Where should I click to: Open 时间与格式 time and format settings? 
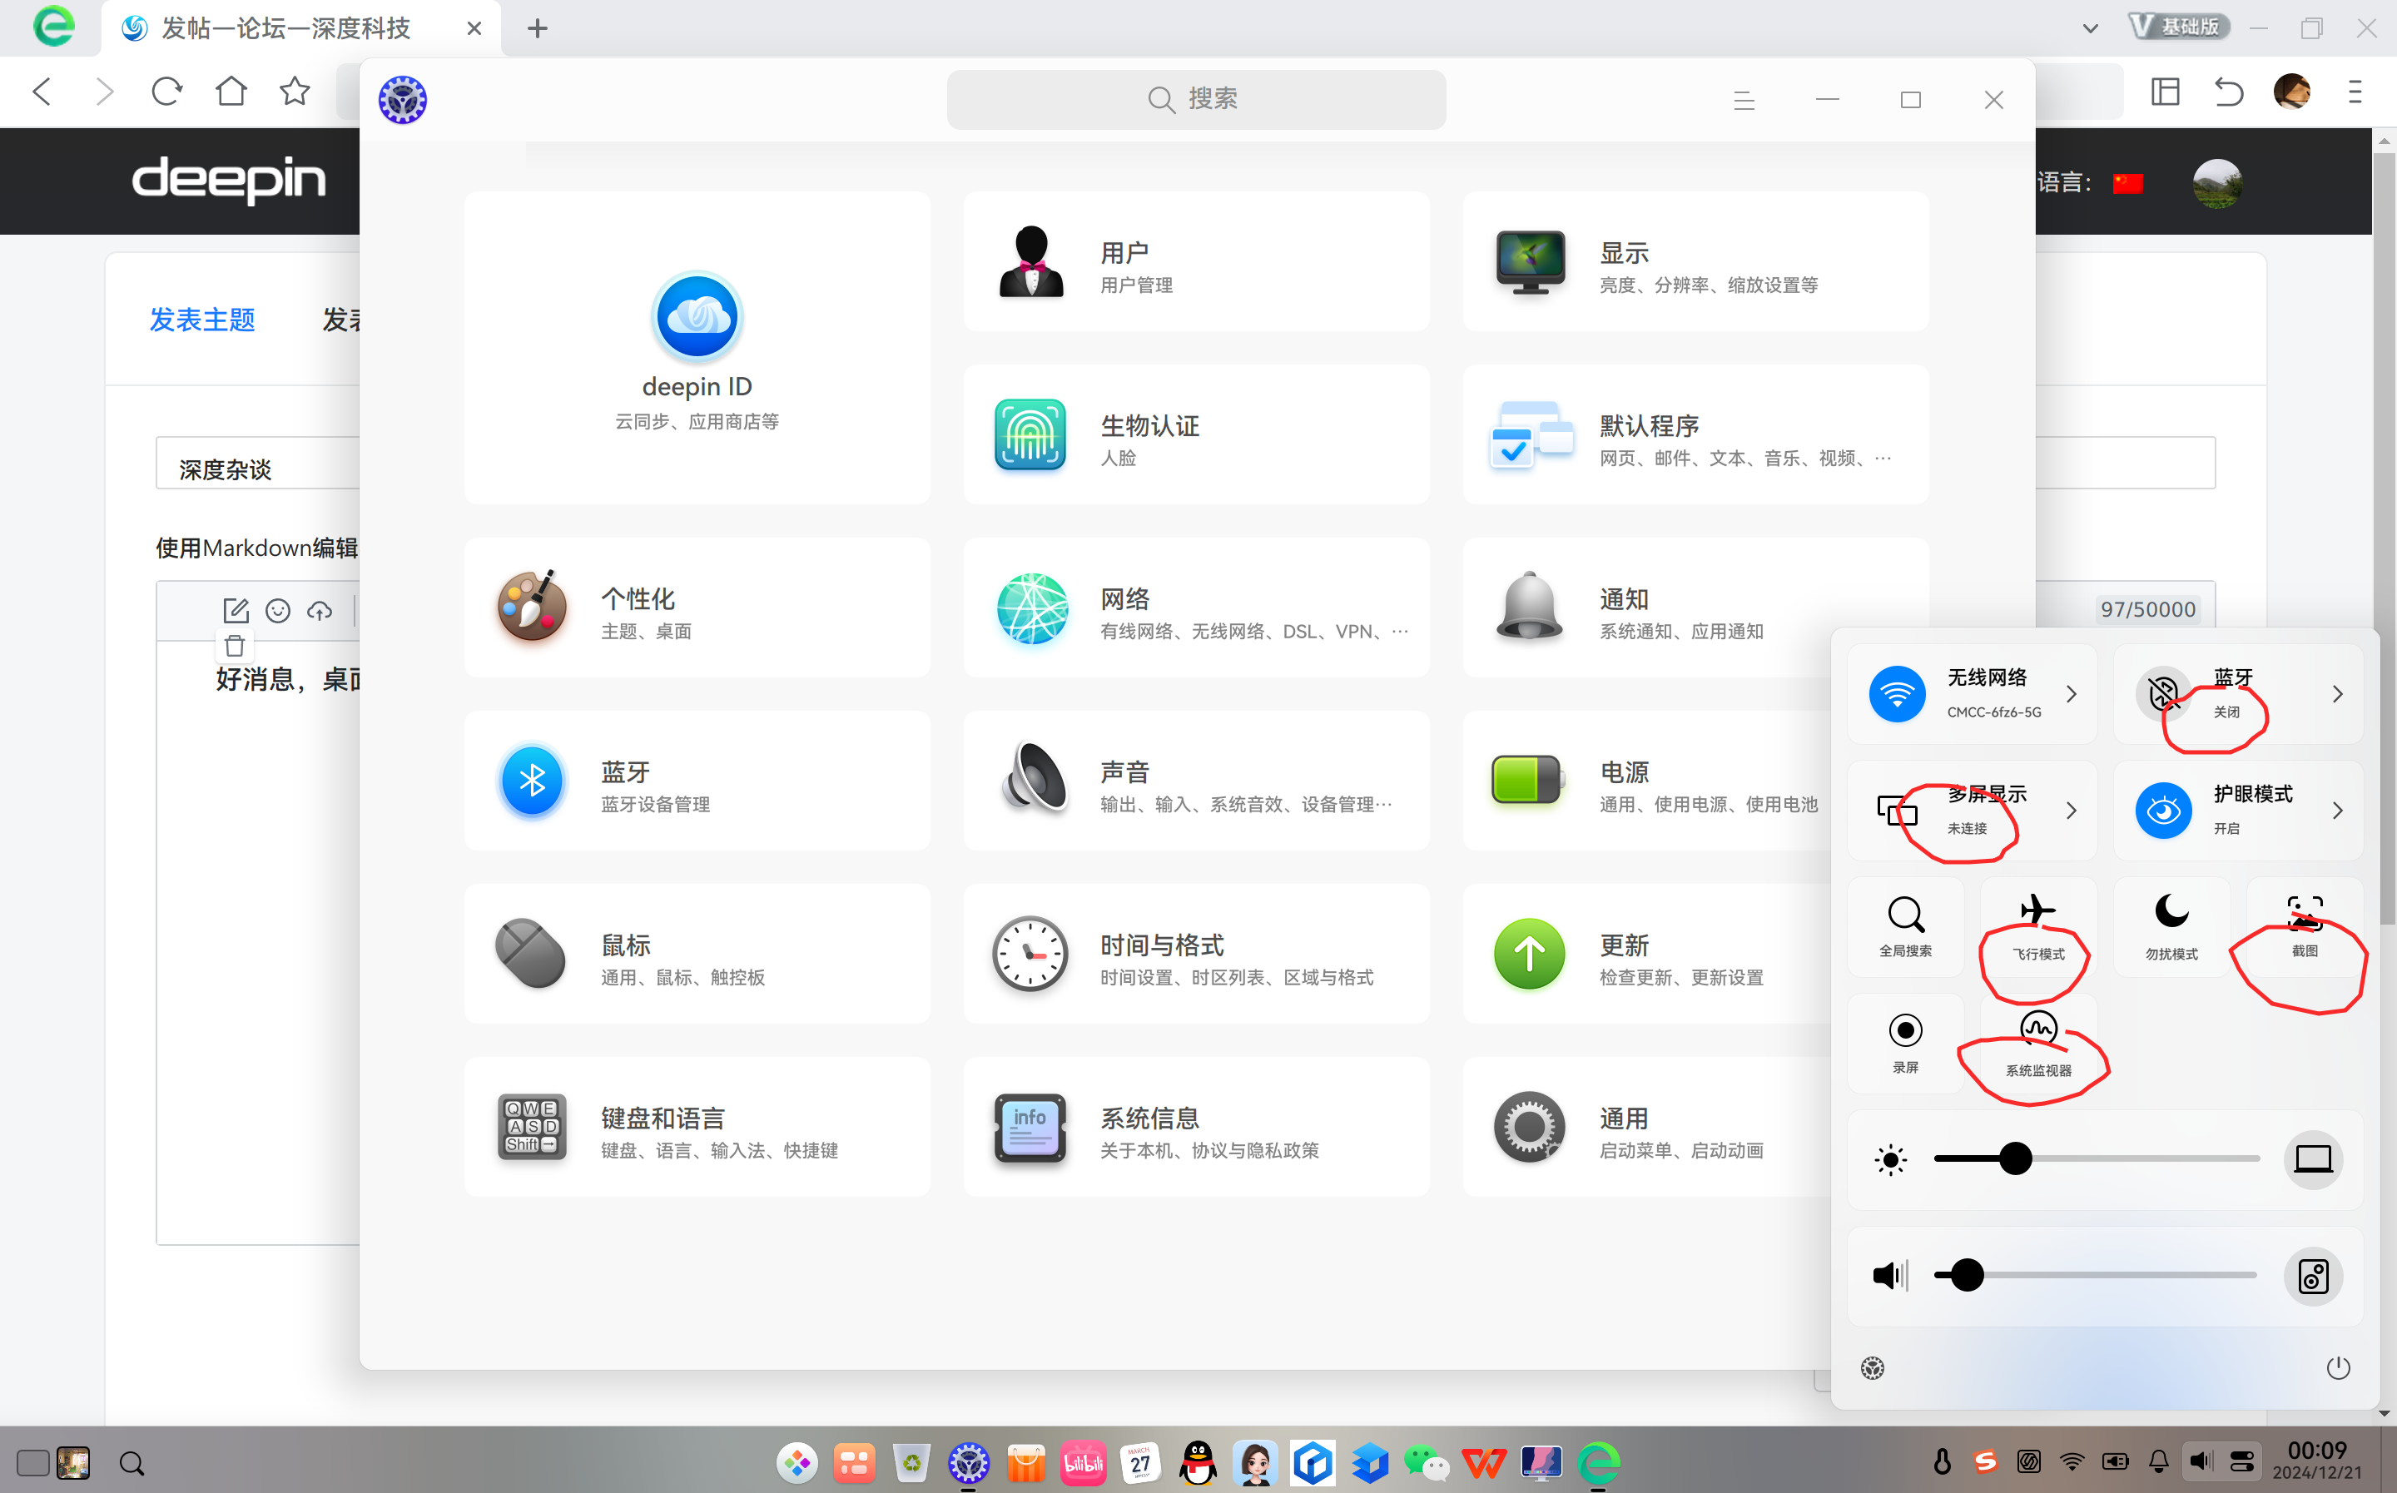pos(1195,954)
